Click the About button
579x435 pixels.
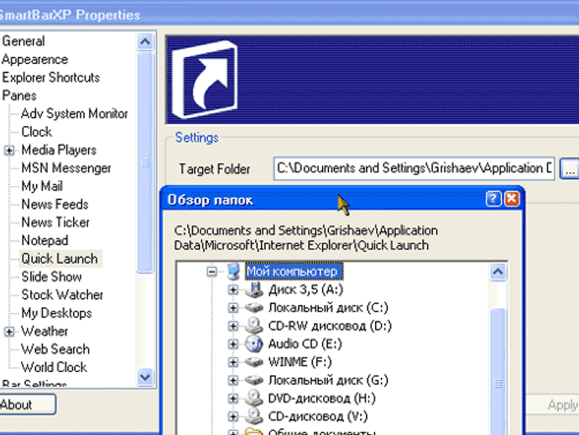pyautogui.click(x=27, y=404)
